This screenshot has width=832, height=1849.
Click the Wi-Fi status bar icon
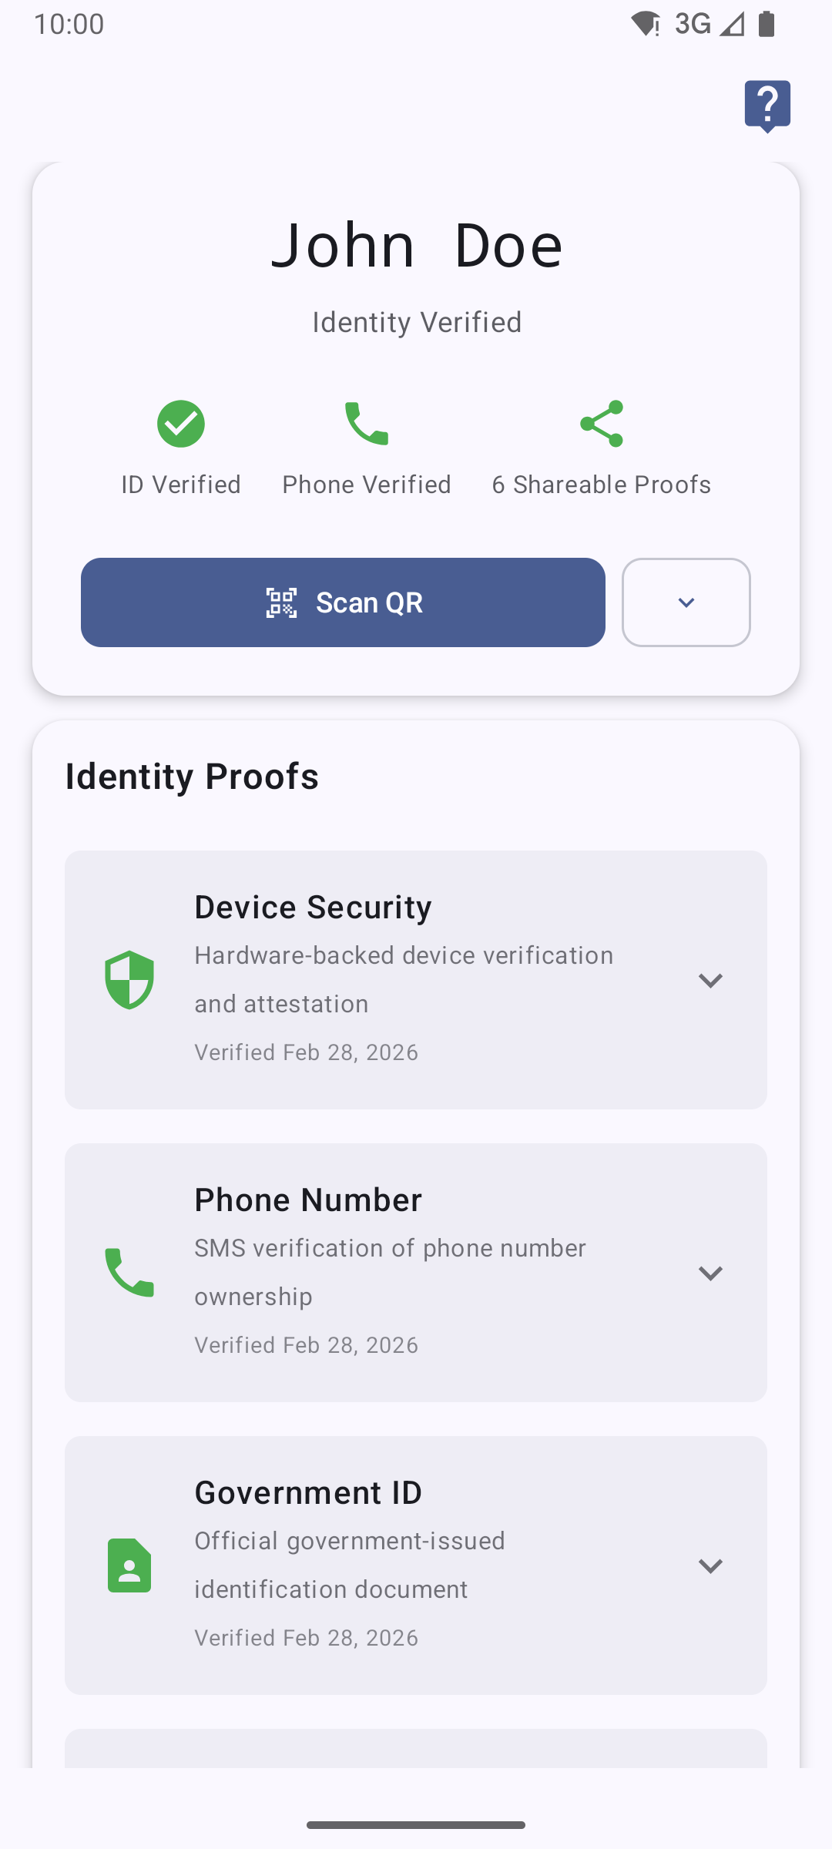(644, 23)
